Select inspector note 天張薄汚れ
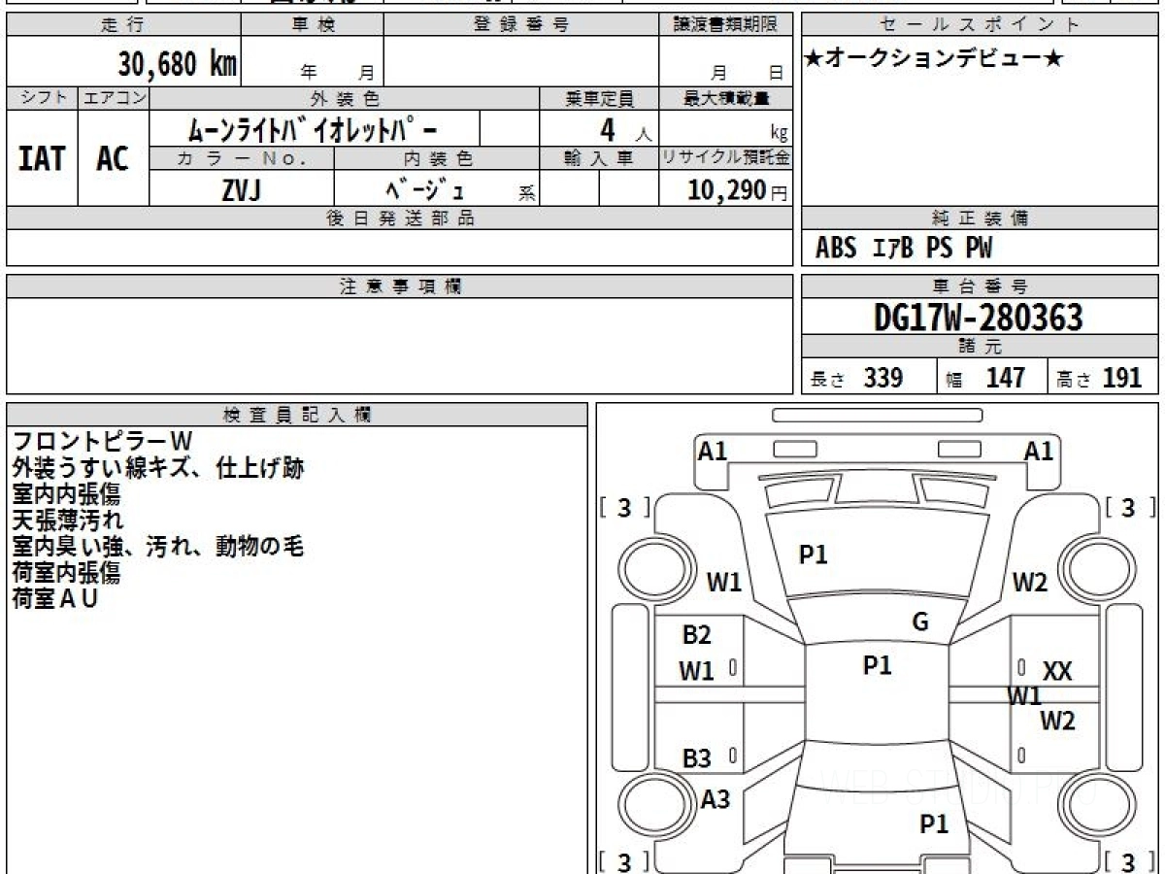The height and width of the screenshot is (874, 1165). coord(66,521)
